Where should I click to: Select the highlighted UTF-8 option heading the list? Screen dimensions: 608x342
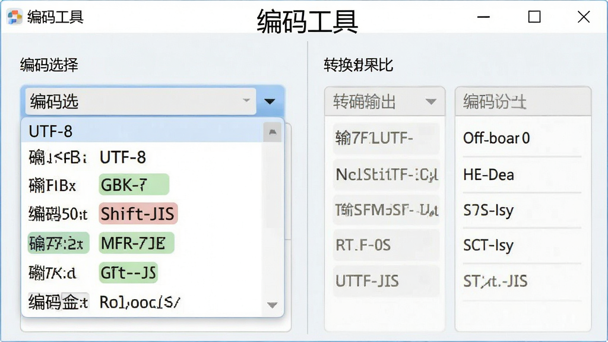click(x=142, y=131)
